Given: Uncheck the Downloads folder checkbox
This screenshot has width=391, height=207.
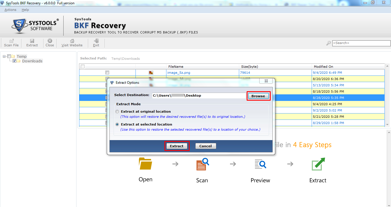Looking at the screenshot, I should click(x=14, y=61).
